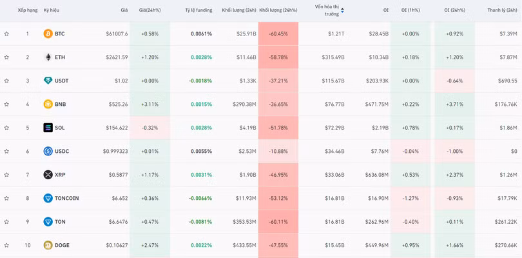Image resolution: width=522 pixels, height=258 pixels.
Task: Sort by Vốn hóa thị trường arrow
Action: 342,10
